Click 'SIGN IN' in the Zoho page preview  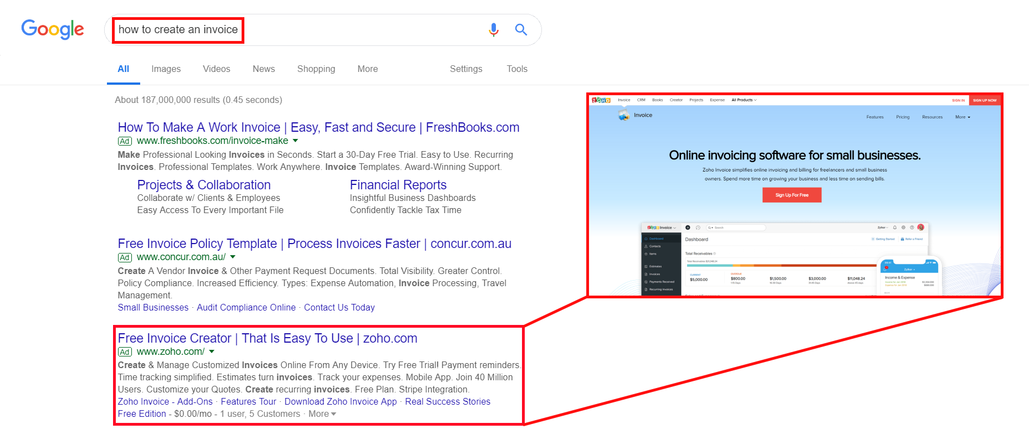959,100
